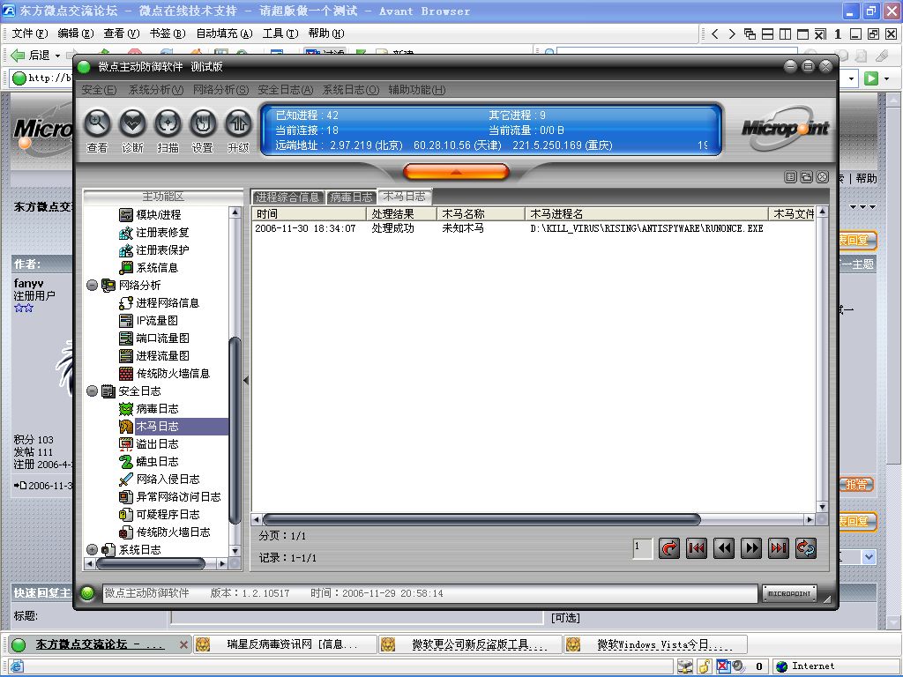Collapse the orange top panel toggle

(x=456, y=172)
